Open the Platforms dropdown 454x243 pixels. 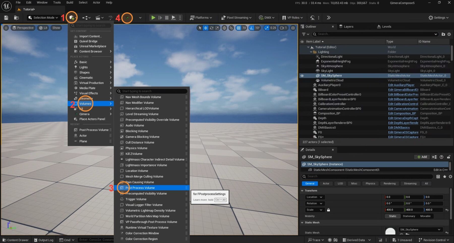(201, 18)
